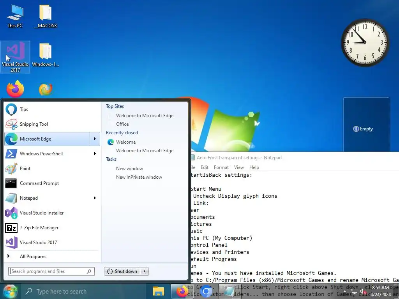399x299 pixels.
Task: Open Command Prompt from Start menu
Action: pos(52,183)
